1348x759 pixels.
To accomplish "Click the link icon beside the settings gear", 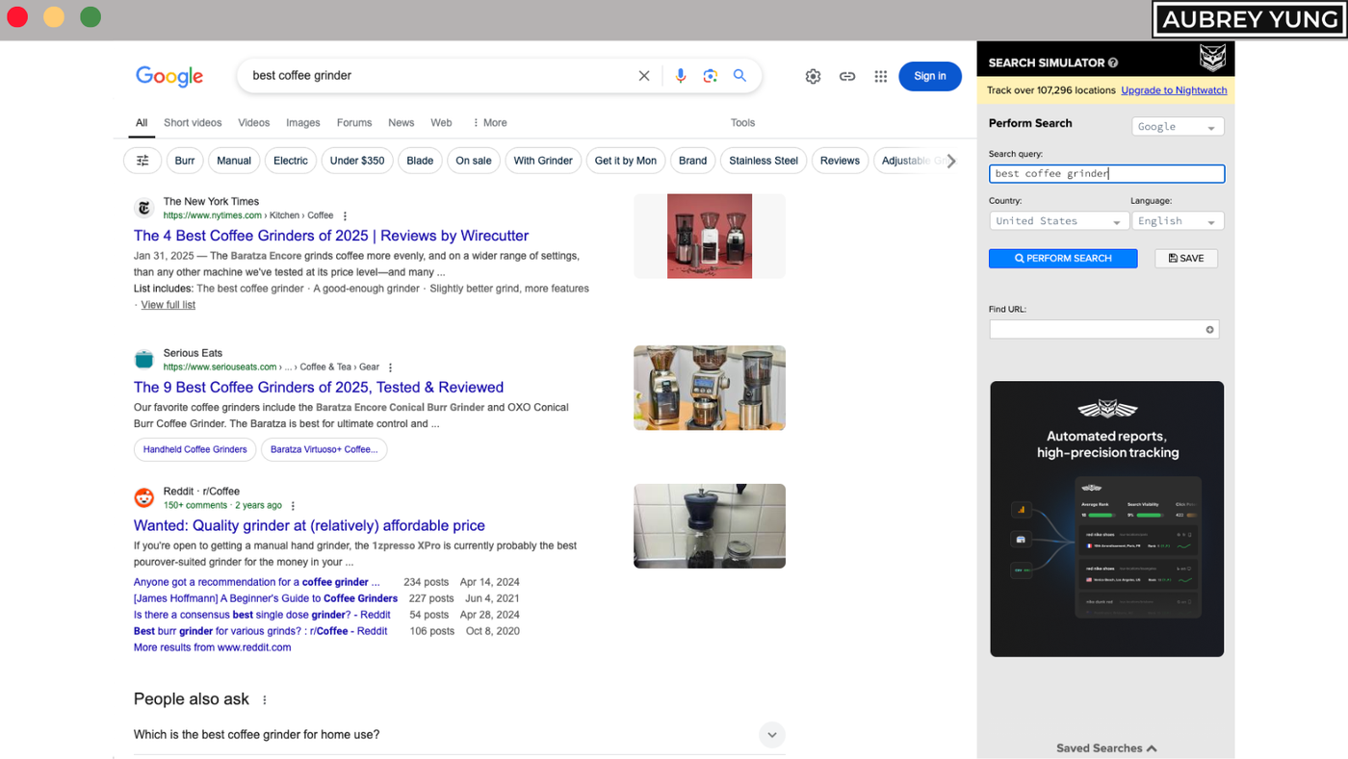I will (846, 76).
